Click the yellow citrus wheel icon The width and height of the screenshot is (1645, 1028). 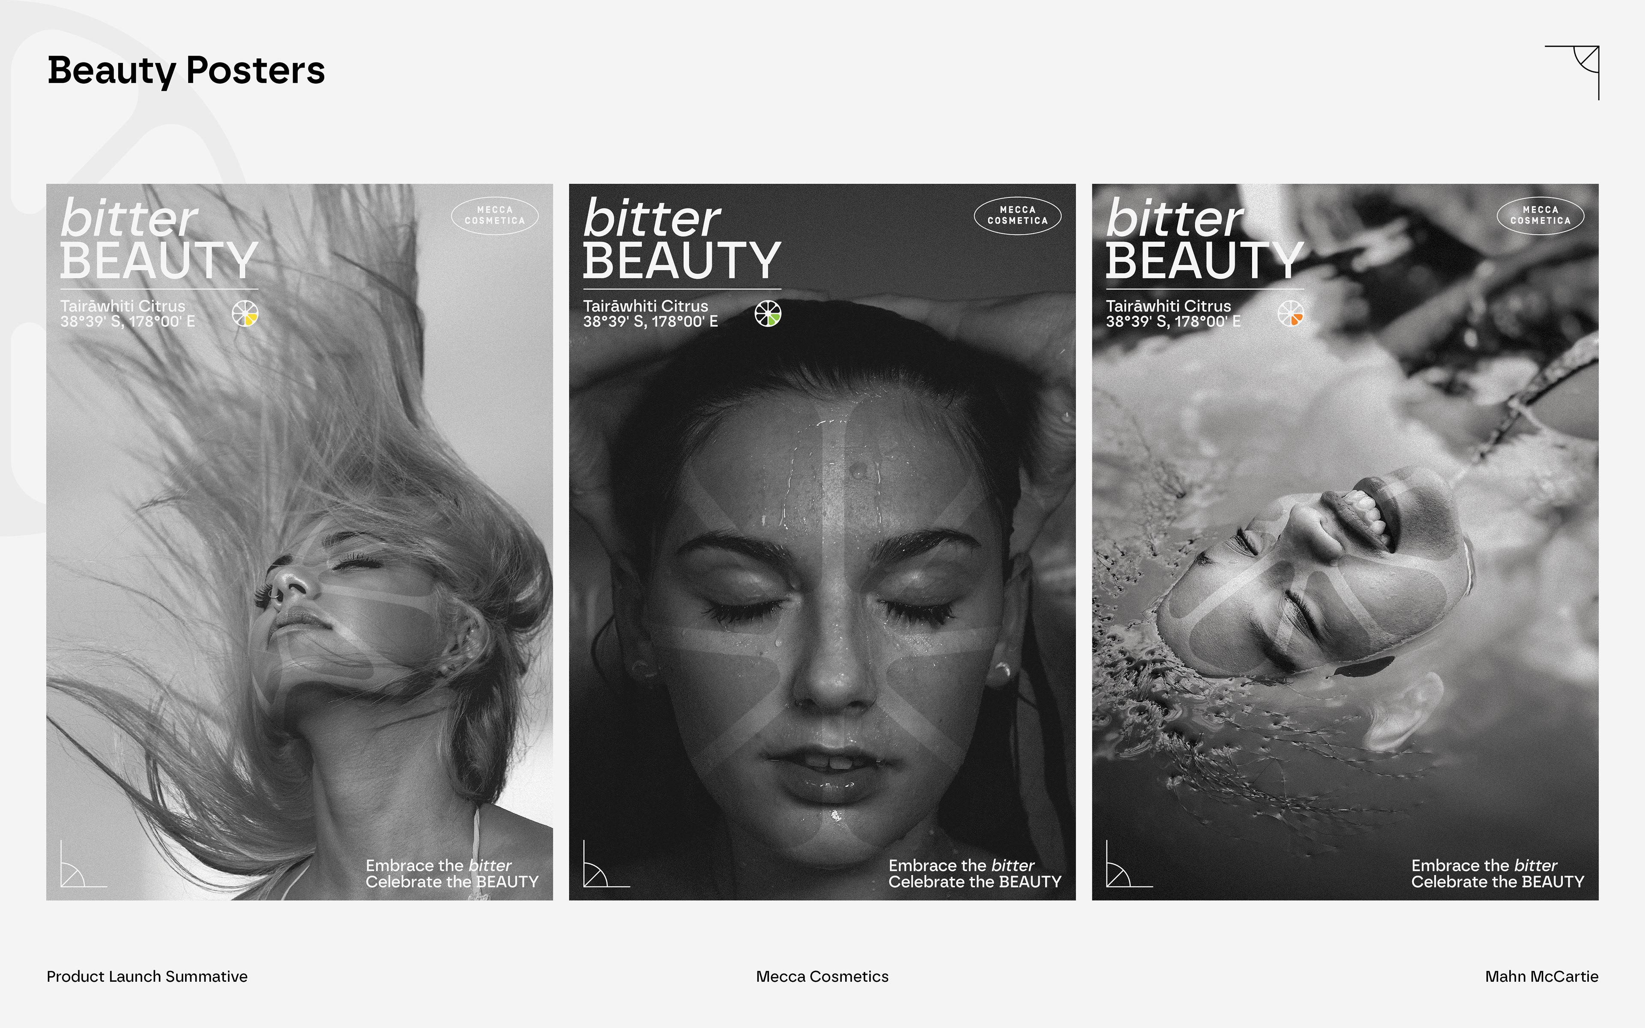pyautogui.click(x=245, y=314)
